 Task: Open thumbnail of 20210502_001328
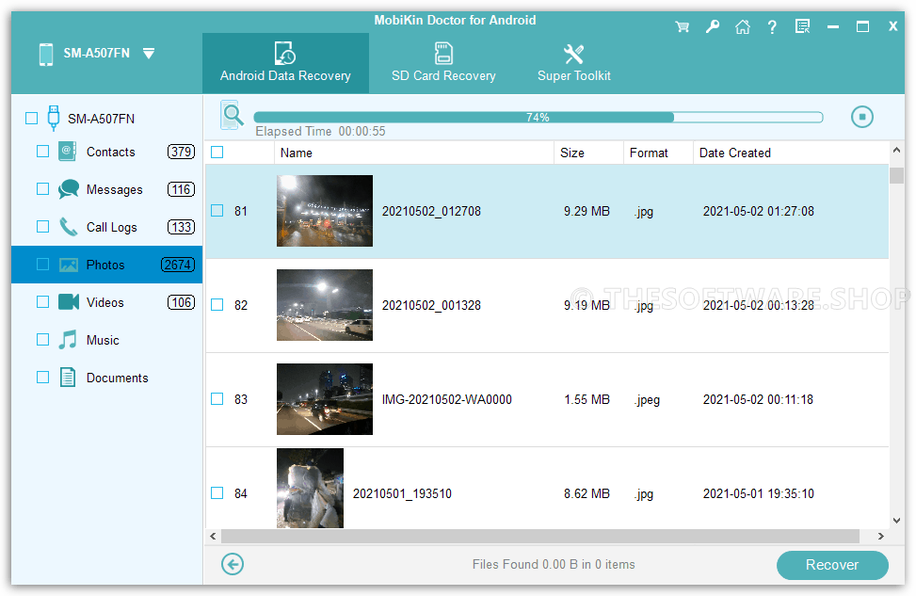[325, 305]
